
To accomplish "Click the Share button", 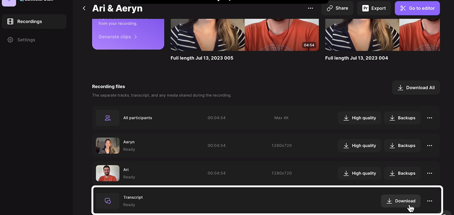I will click(337, 8).
